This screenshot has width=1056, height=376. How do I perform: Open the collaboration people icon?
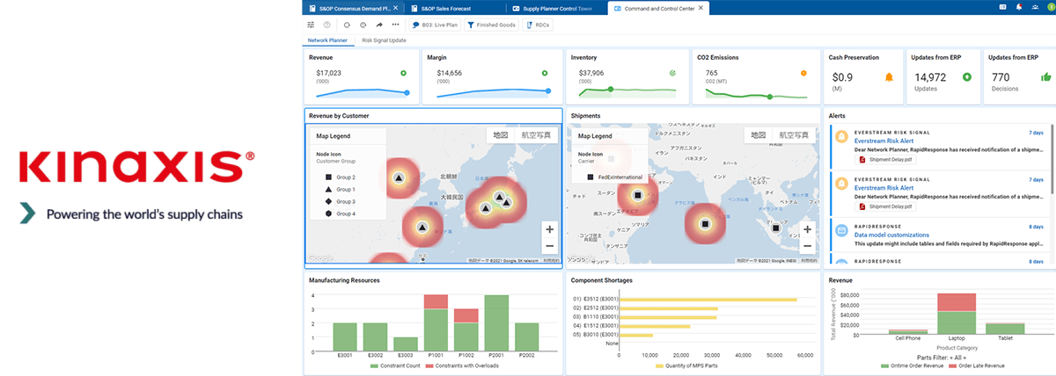[1034, 7]
